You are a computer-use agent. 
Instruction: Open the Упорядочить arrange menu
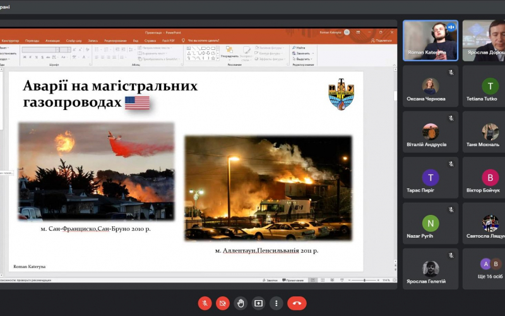(x=230, y=54)
